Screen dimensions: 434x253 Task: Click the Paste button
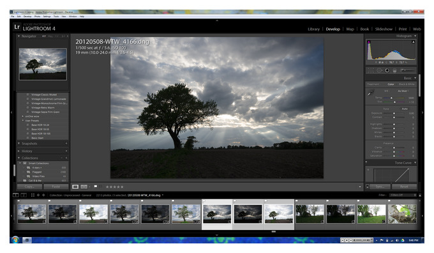click(56, 187)
